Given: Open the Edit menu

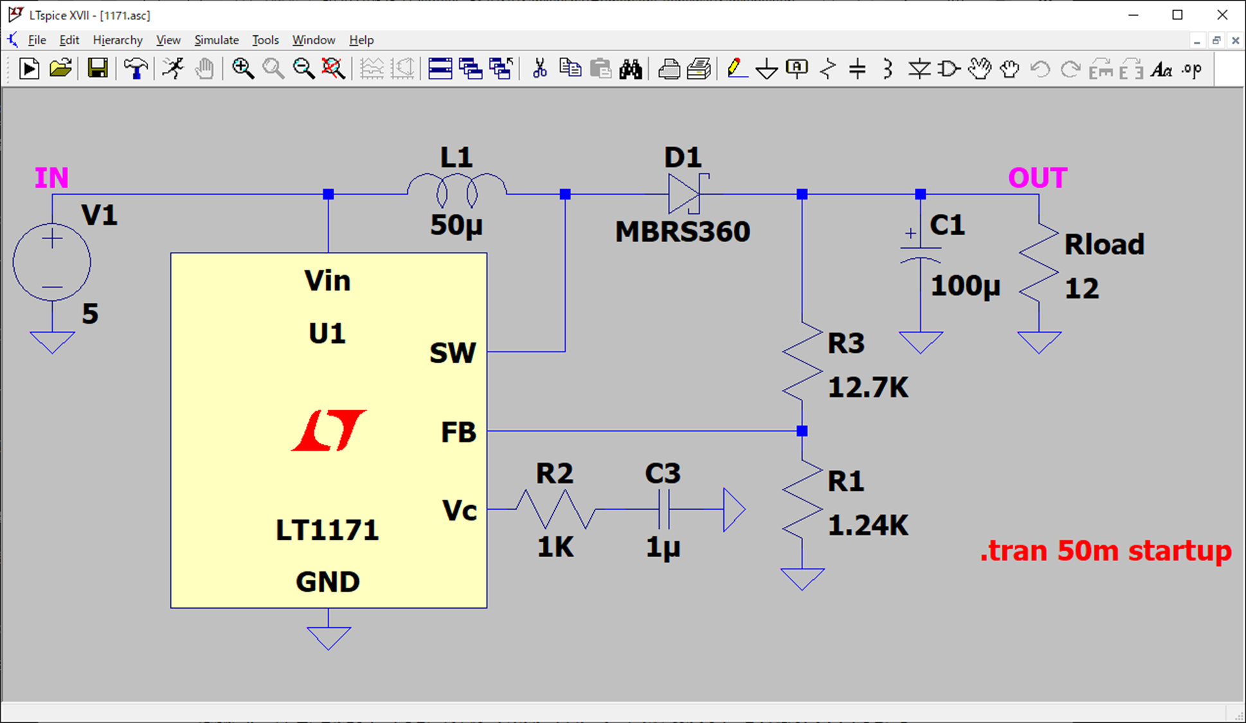Looking at the screenshot, I should [69, 40].
